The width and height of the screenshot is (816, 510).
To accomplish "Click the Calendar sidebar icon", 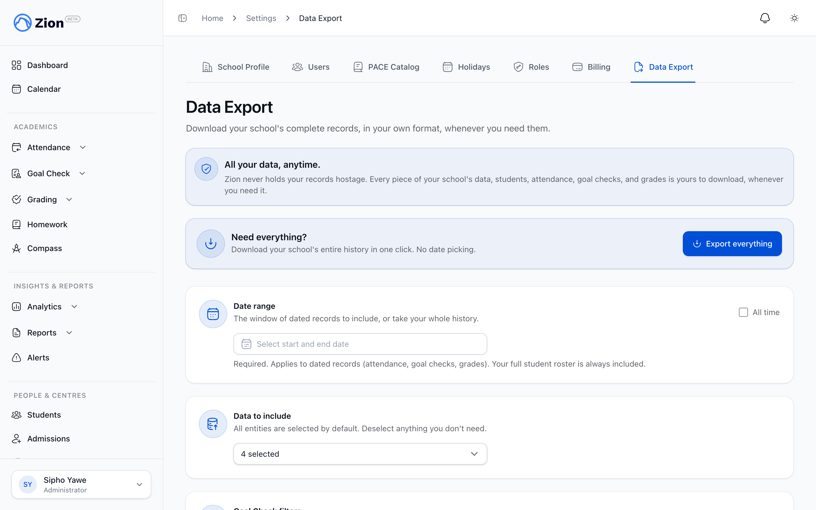I will 16,89.
